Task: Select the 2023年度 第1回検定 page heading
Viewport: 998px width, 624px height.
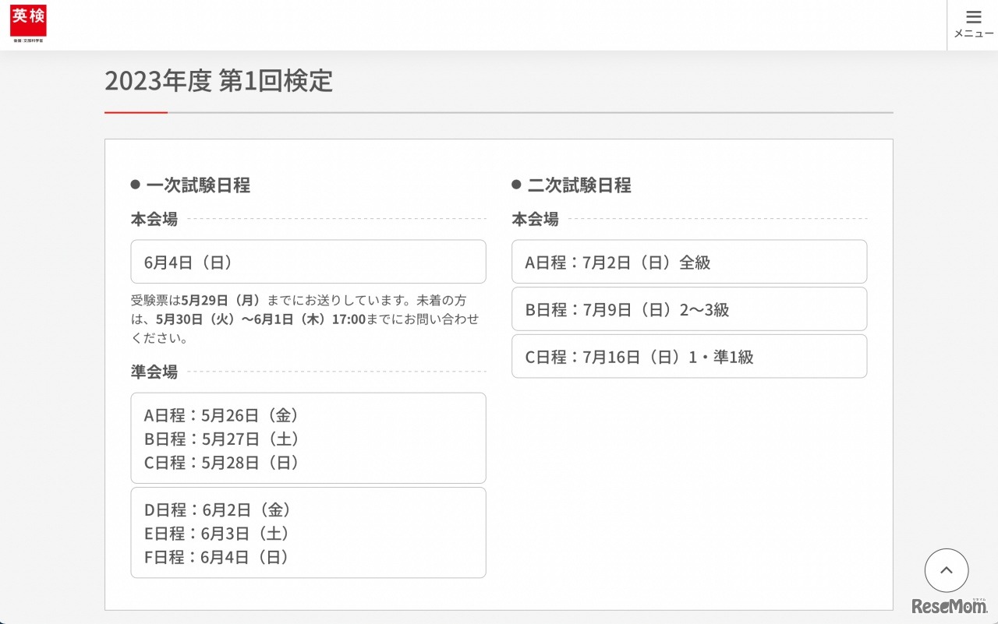Action: coord(219,81)
